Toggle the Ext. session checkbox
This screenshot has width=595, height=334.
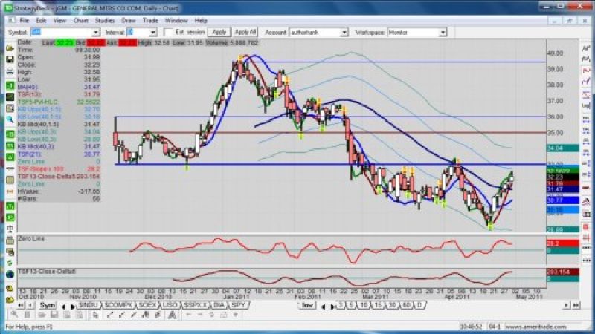[168, 33]
